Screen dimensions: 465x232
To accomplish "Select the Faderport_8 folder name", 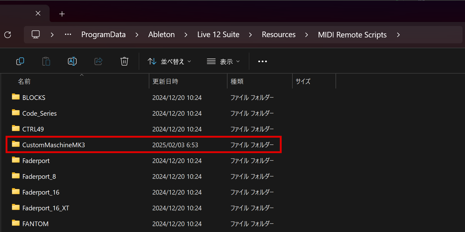I will pyautogui.click(x=39, y=176).
